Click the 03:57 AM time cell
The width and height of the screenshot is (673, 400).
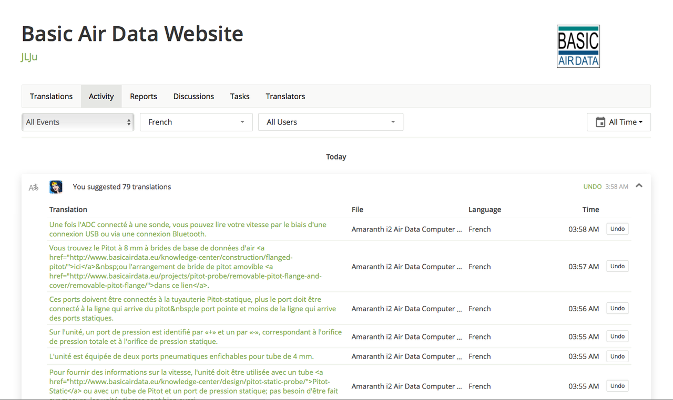(584, 267)
